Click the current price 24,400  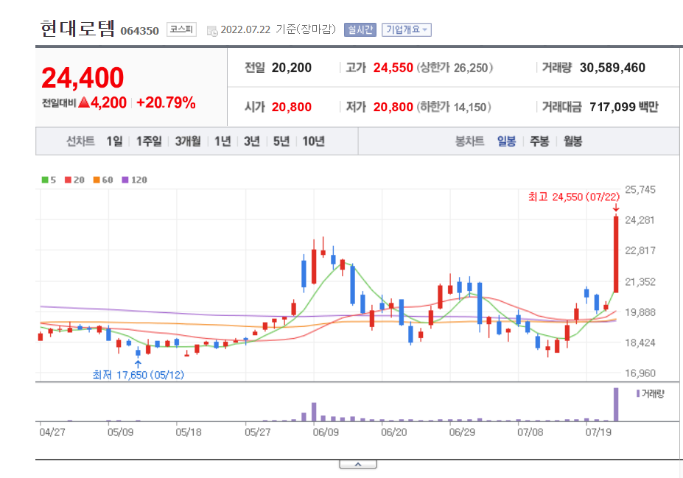point(83,77)
